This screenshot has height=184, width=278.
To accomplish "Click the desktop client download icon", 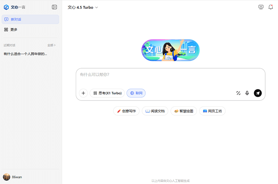I will [261, 7].
